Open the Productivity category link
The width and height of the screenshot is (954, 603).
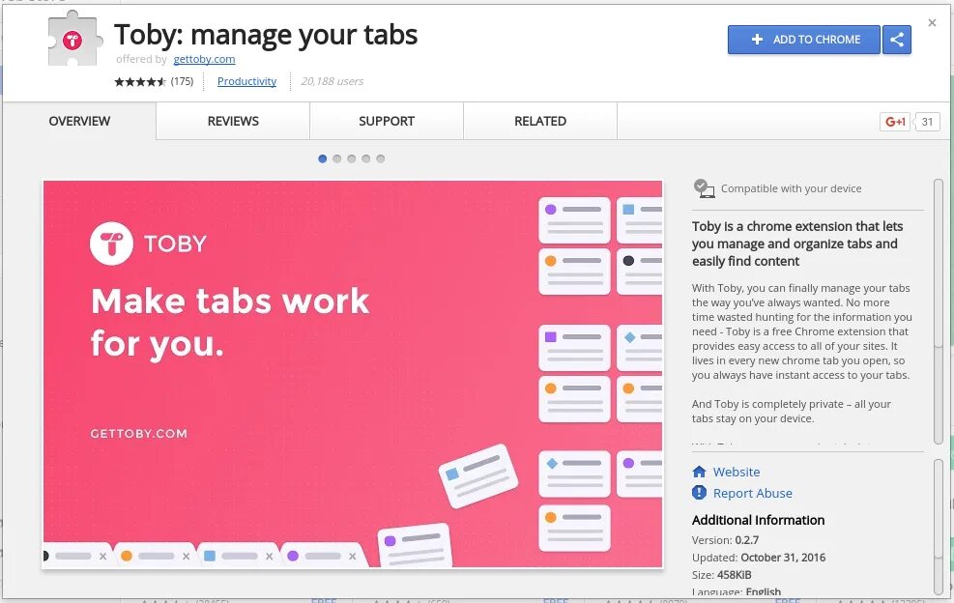tap(246, 81)
